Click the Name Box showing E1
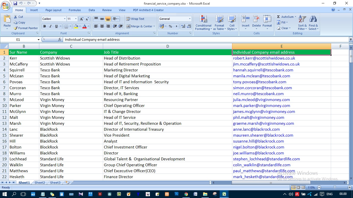The width and height of the screenshot is (353, 198). click(x=18, y=40)
